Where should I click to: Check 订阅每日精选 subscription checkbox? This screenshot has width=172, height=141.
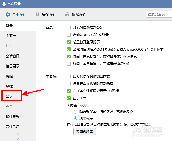click(x=69, y=64)
